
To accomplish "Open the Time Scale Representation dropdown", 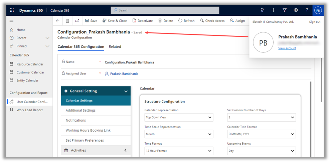I will 179,134.
